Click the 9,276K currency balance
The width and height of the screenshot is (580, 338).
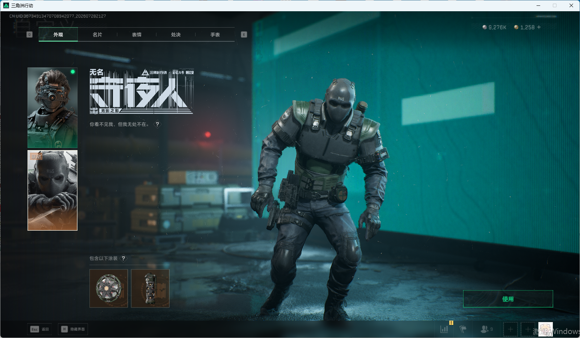pyautogui.click(x=494, y=27)
